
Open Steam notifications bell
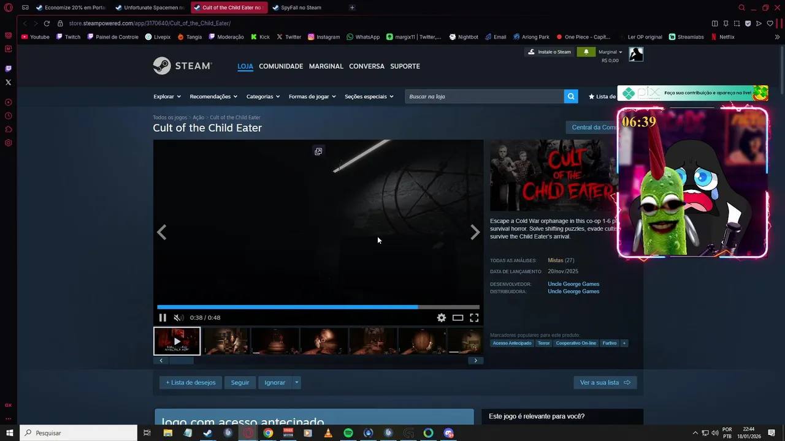[x=586, y=52]
